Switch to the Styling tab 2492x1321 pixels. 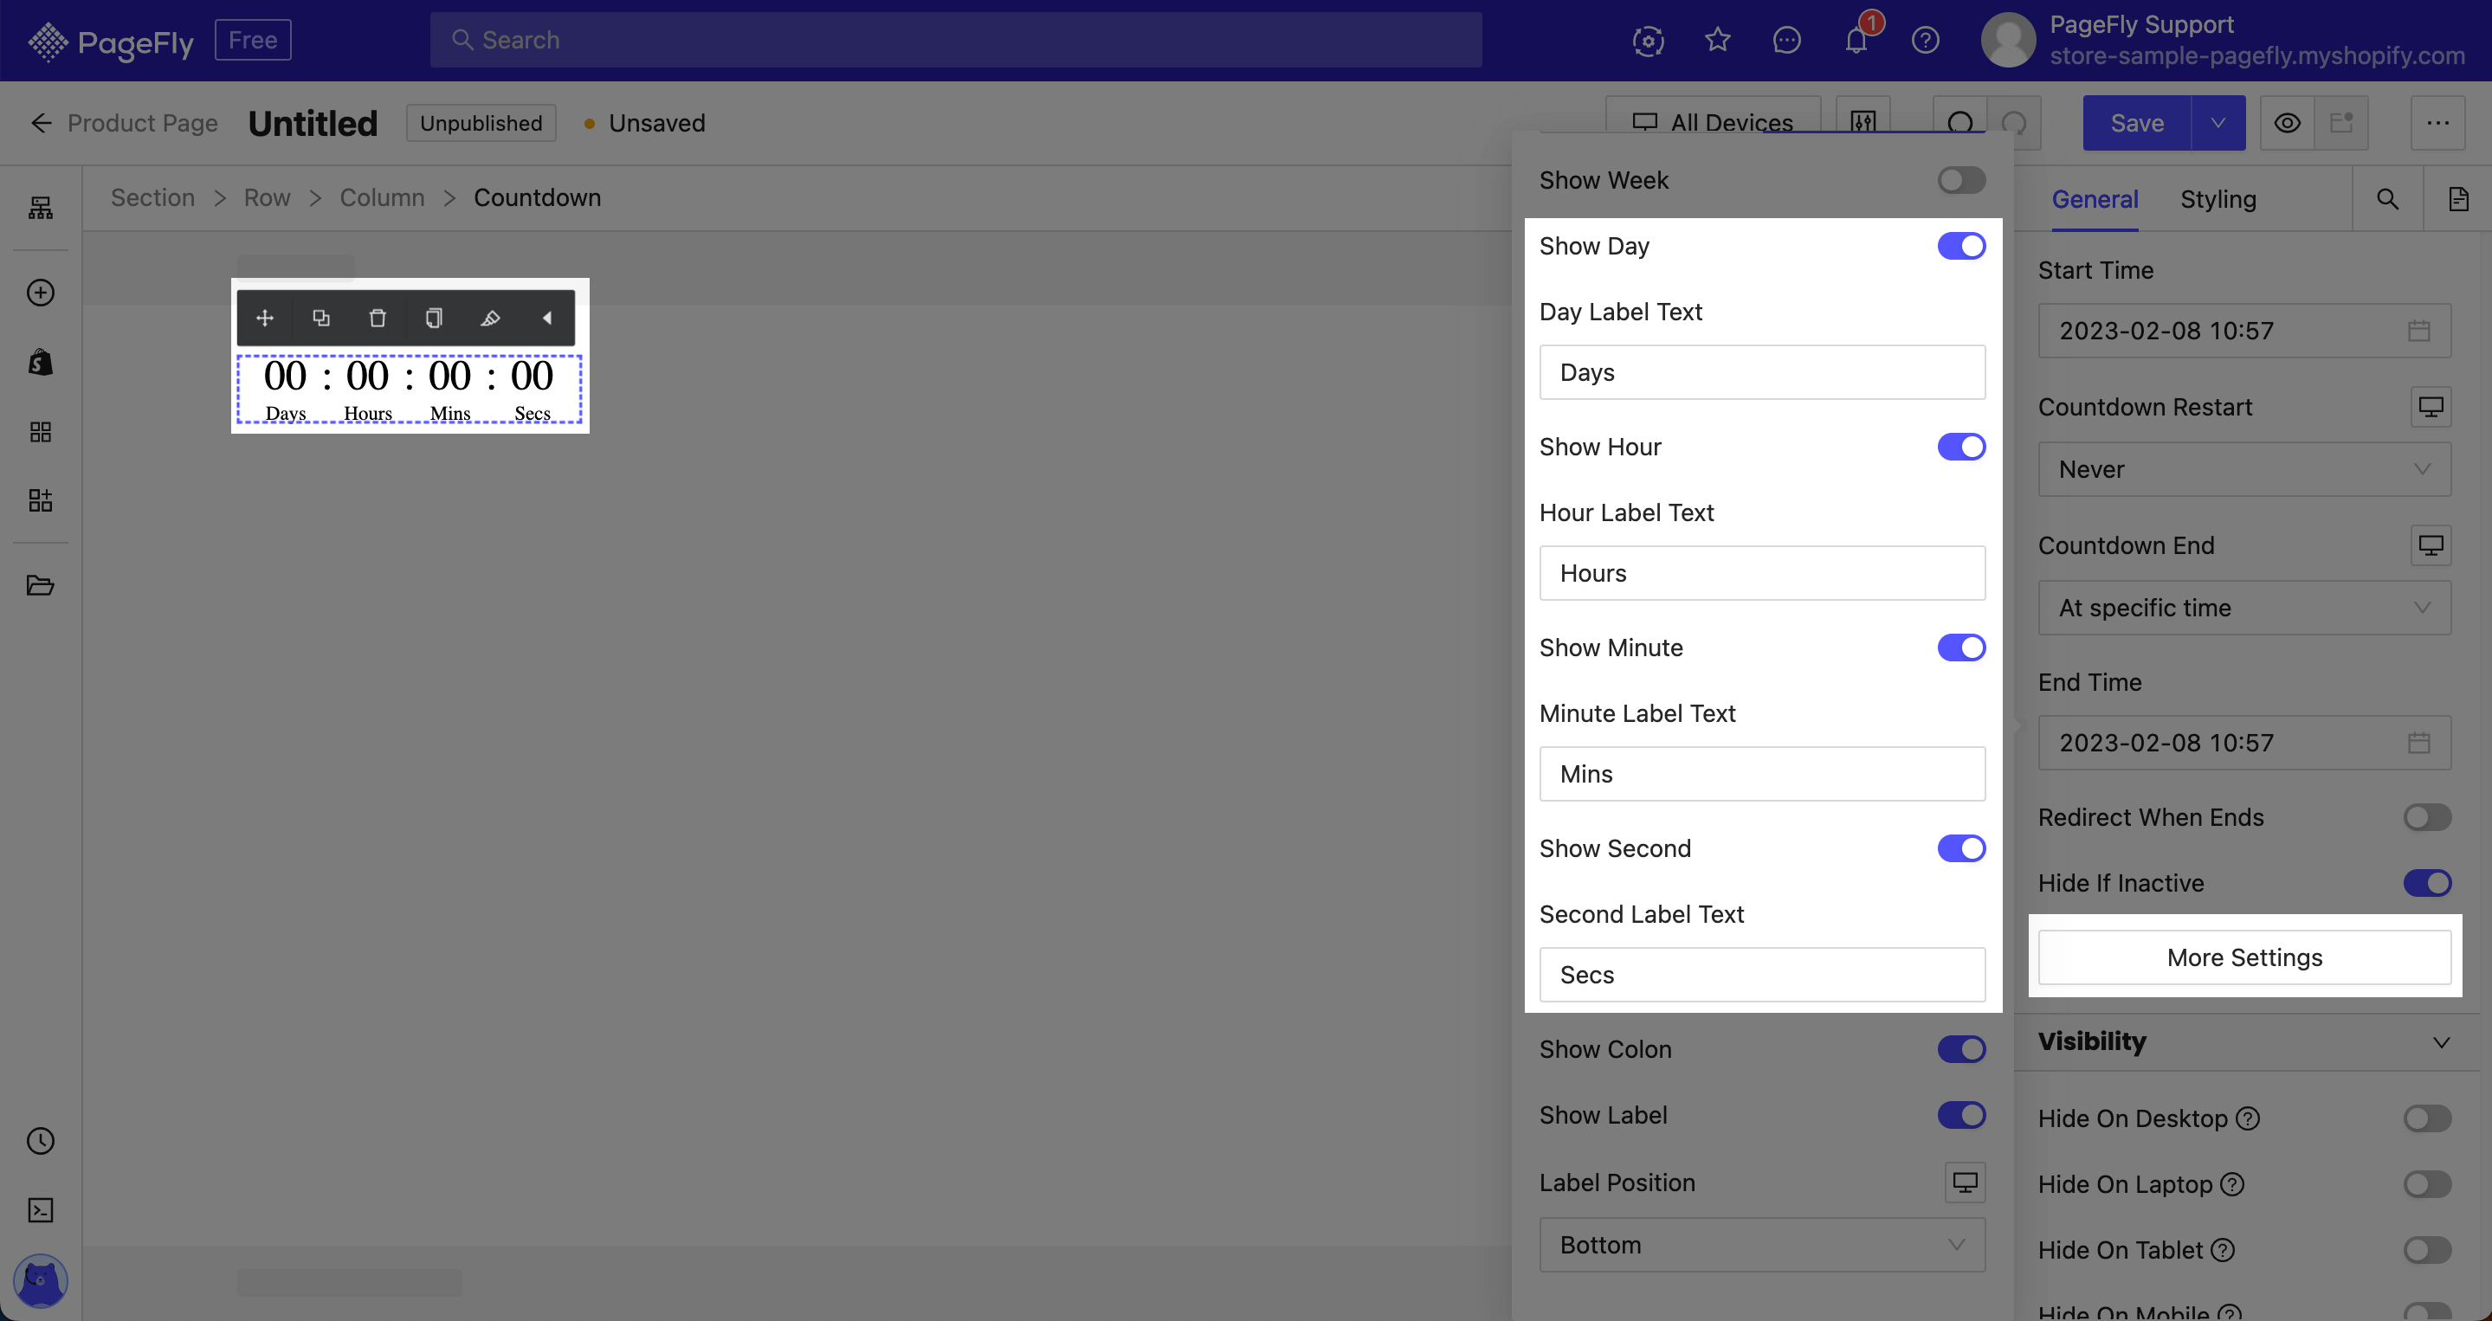pyautogui.click(x=2218, y=199)
